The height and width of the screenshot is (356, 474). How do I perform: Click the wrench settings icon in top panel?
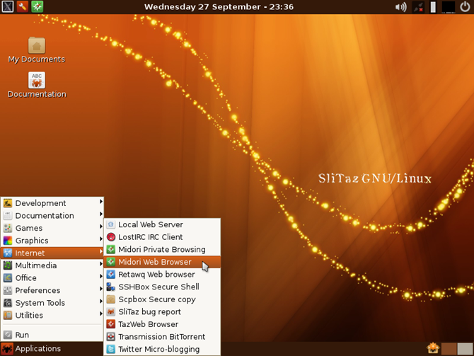pos(23,6)
